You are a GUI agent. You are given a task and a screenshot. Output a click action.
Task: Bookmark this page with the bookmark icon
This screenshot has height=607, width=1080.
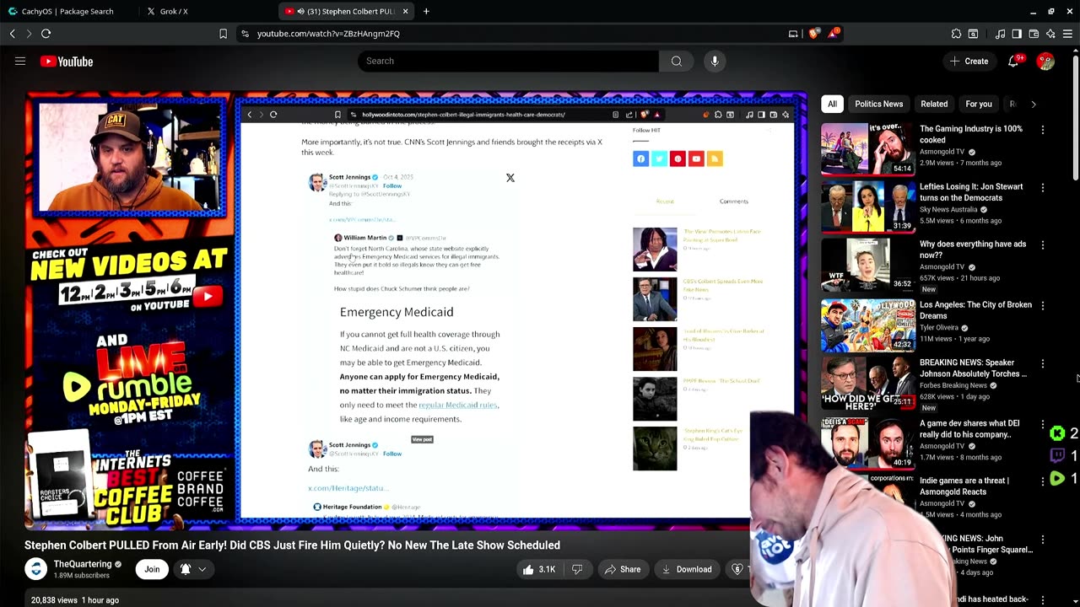point(223,34)
